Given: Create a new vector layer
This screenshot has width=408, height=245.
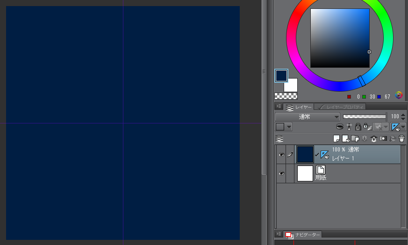Looking at the screenshot, I should tap(346, 138).
